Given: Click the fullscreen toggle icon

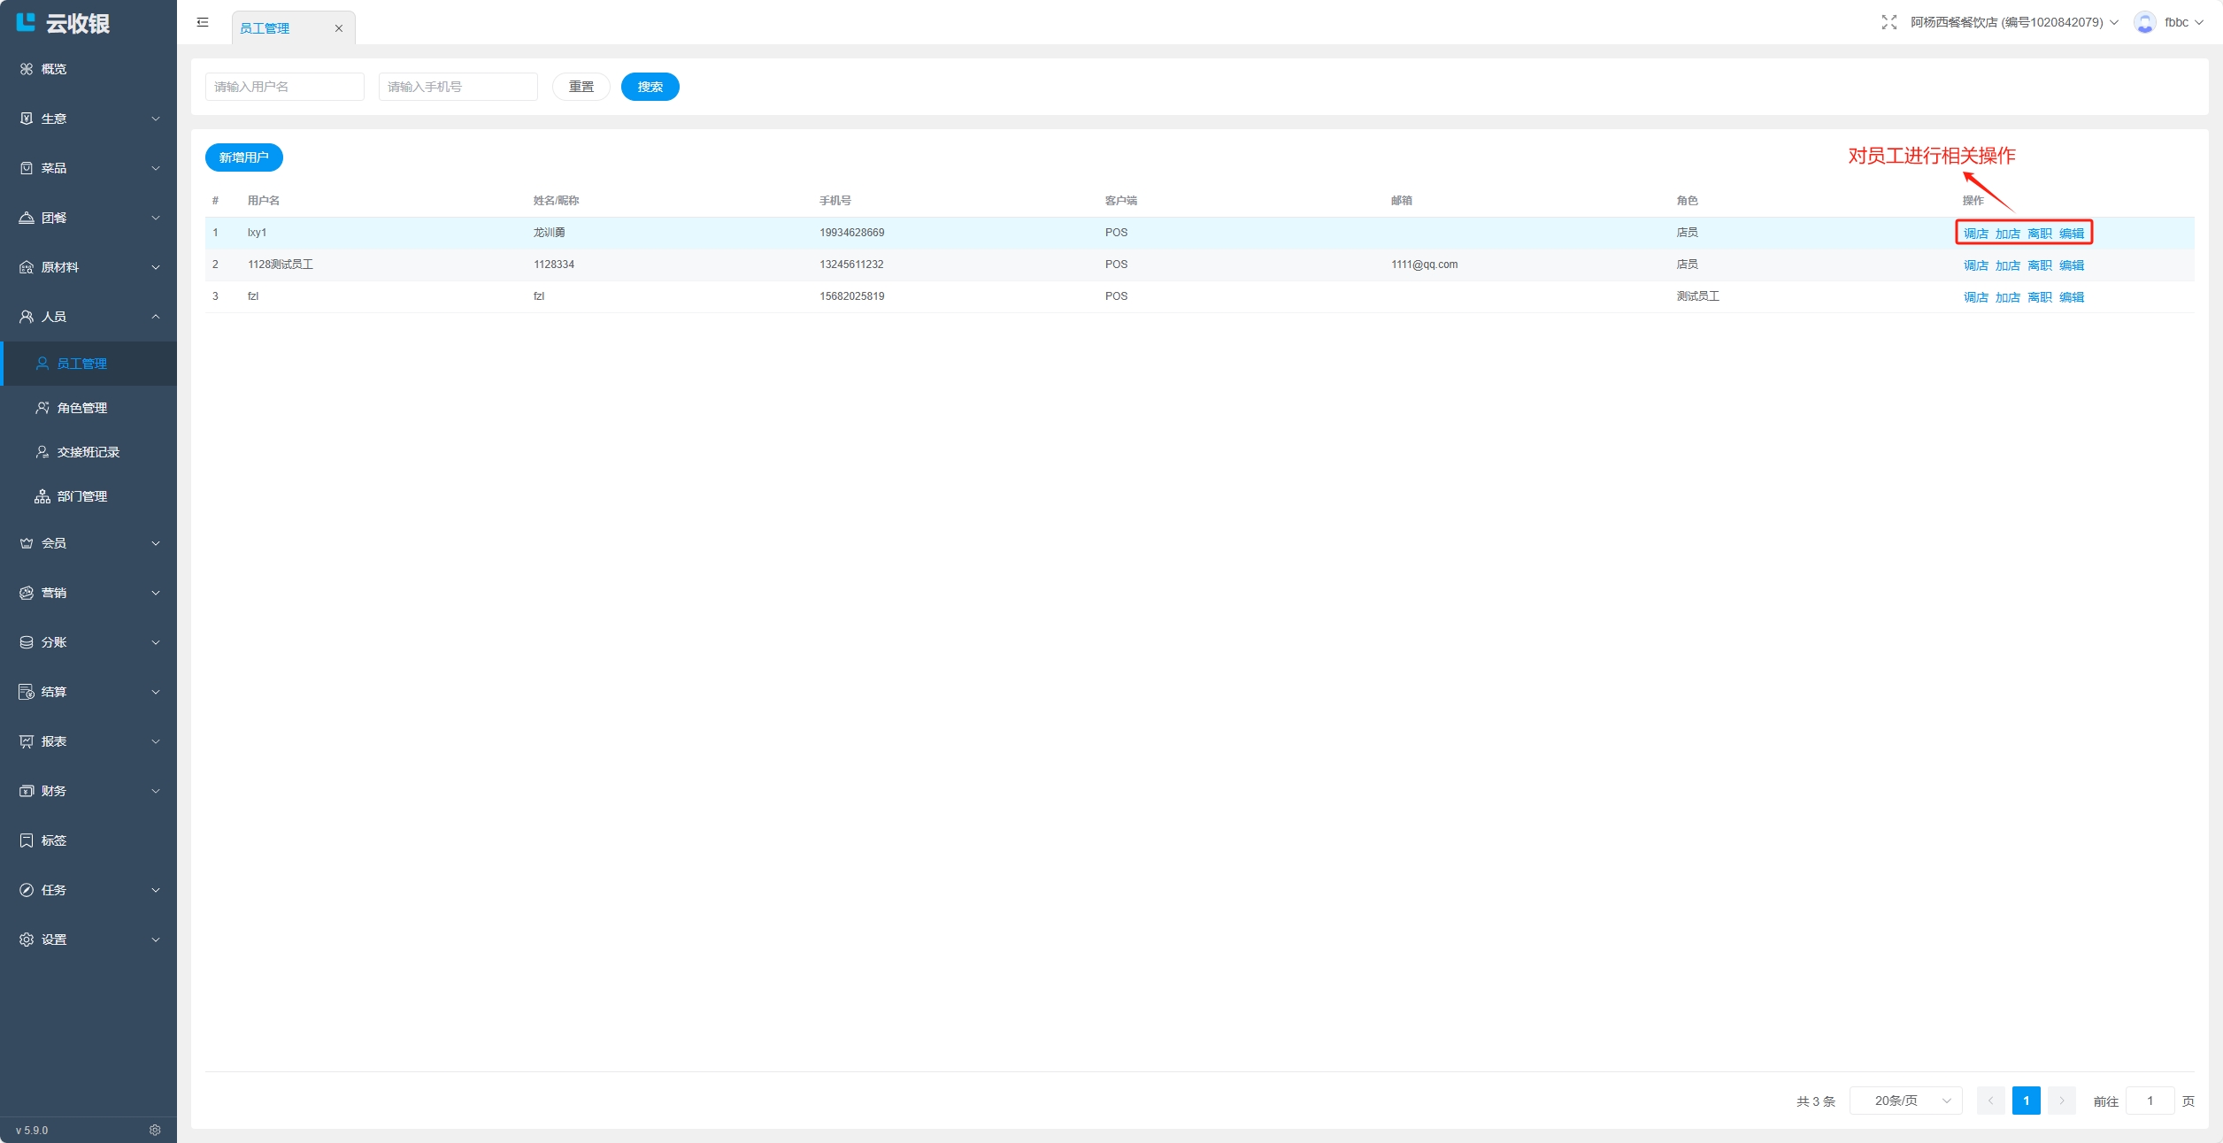Looking at the screenshot, I should point(1888,22).
